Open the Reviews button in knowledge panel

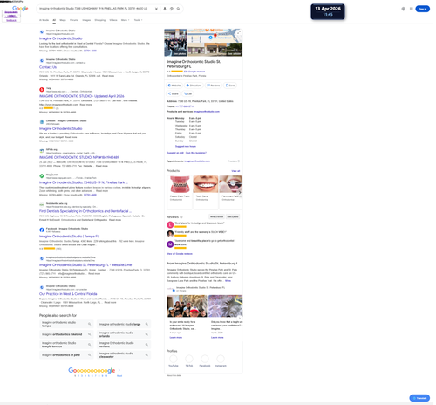point(214,86)
